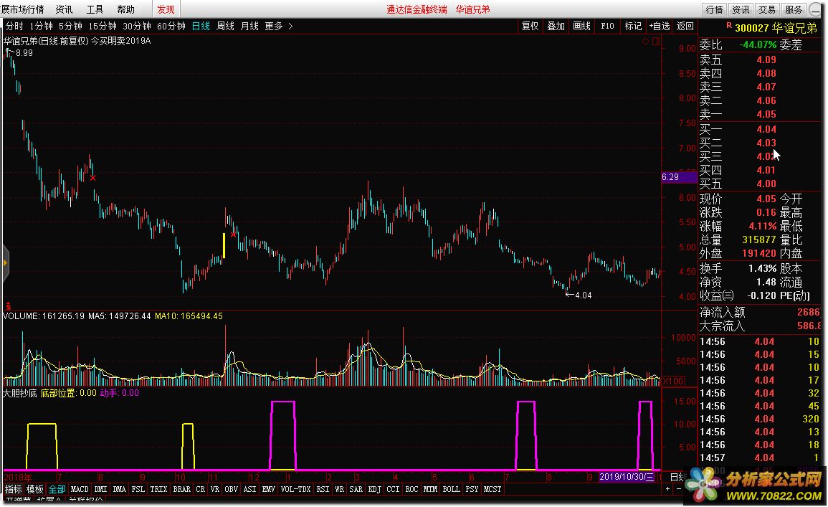Switch indicator to MACD

[x=80, y=490]
